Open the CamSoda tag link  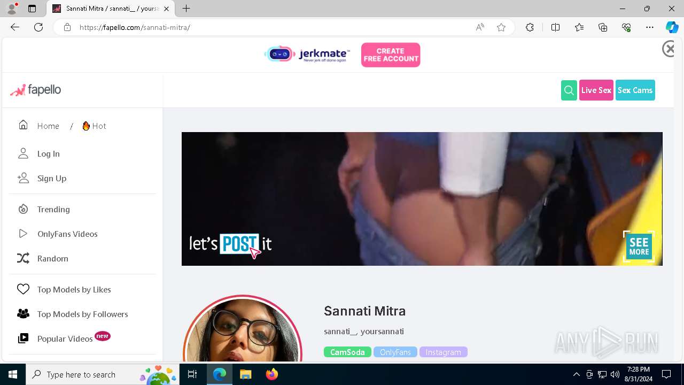click(347, 352)
